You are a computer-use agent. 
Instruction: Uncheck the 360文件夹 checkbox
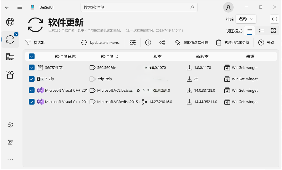pyautogui.click(x=32, y=67)
